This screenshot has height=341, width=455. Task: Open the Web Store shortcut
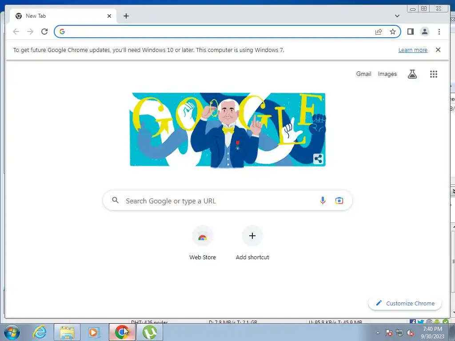(x=203, y=244)
